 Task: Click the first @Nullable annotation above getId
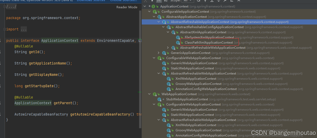tap(24, 46)
